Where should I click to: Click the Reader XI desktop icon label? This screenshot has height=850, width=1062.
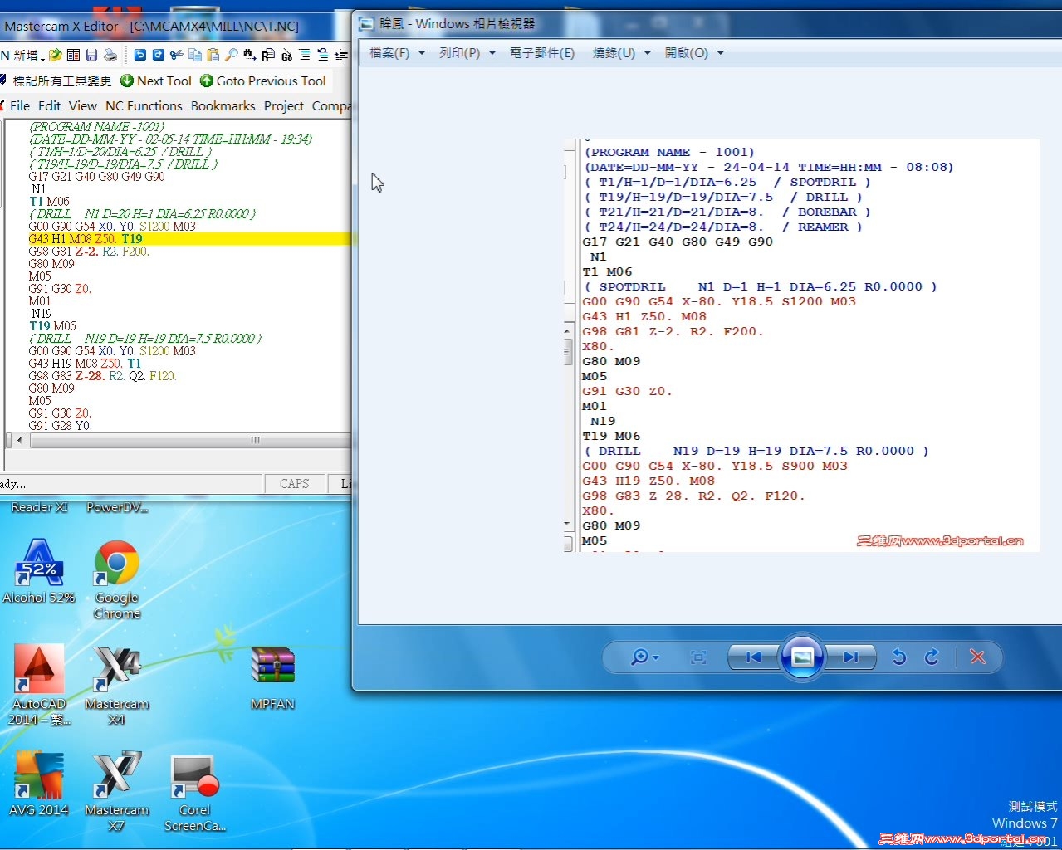point(39,507)
